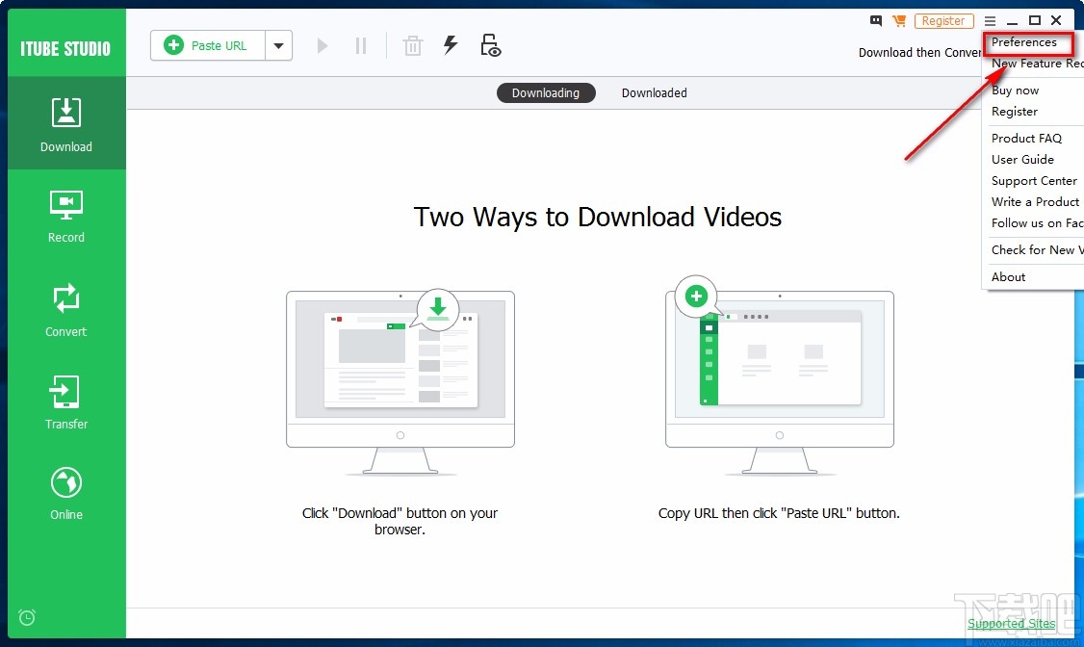1084x647 pixels.
Task: Open the scheduler clock icon bottom left
Action: [x=26, y=617]
